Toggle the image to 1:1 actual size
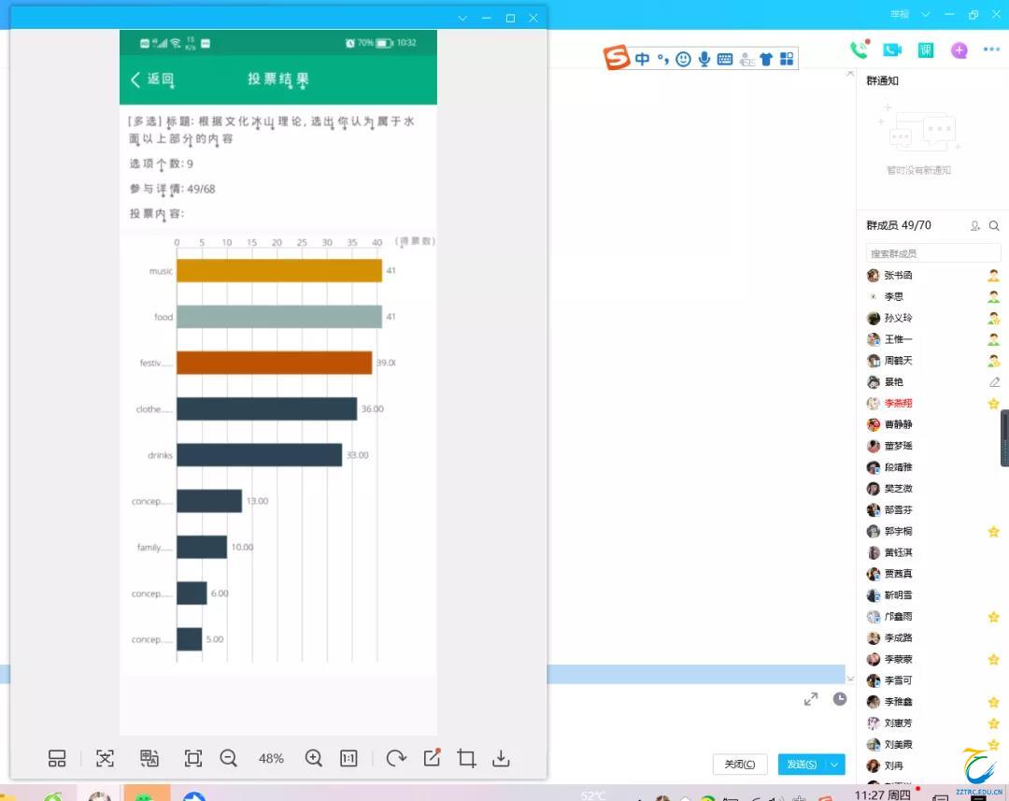The image size is (1009, 801). 348,758
